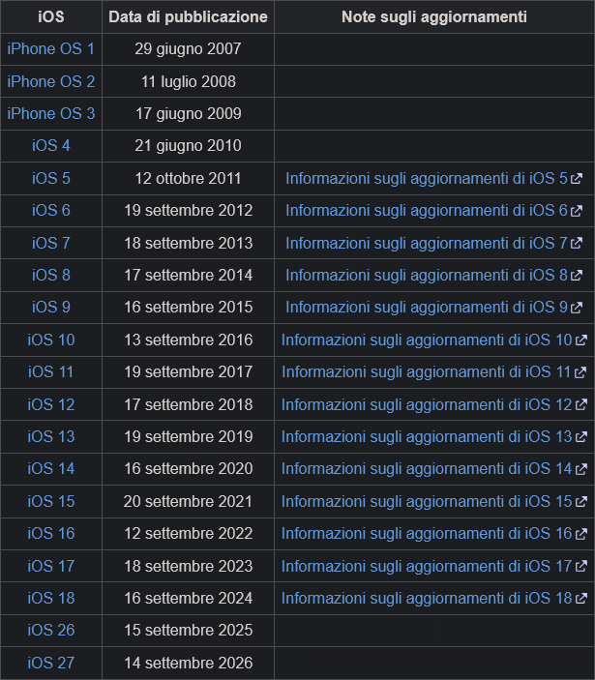Open Informazioni sugli aggiornamenti di iOS 15
This screenshot has height=680, width=595.
434,501
